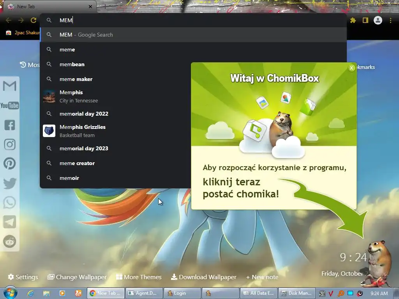Go back with the browser back arrow
This screenshot has height=299, width=399.
[x=9, y=20]
